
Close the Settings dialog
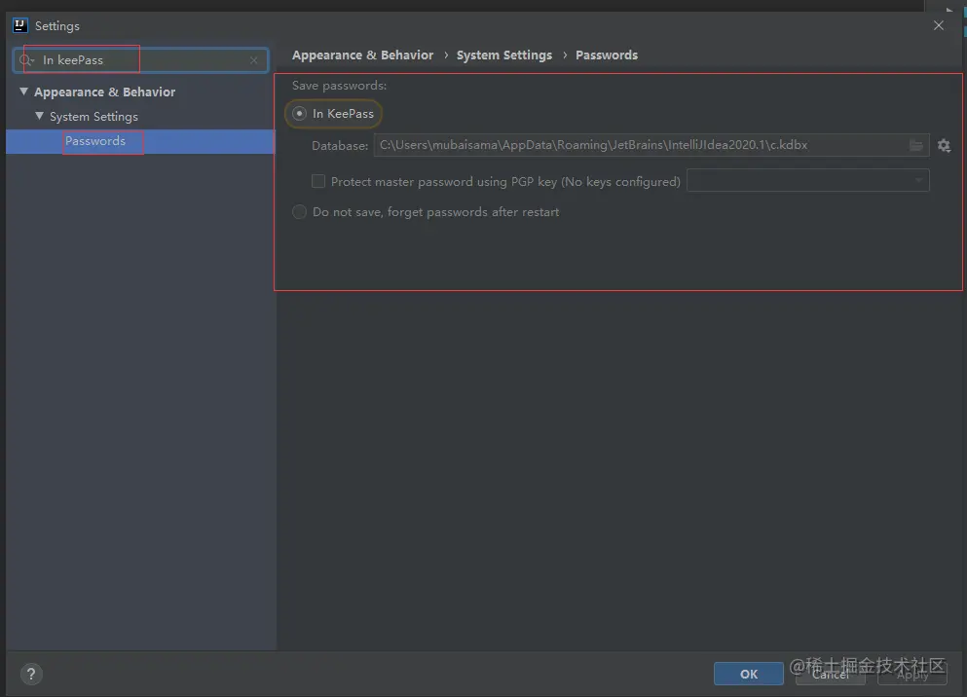[938, 25]
